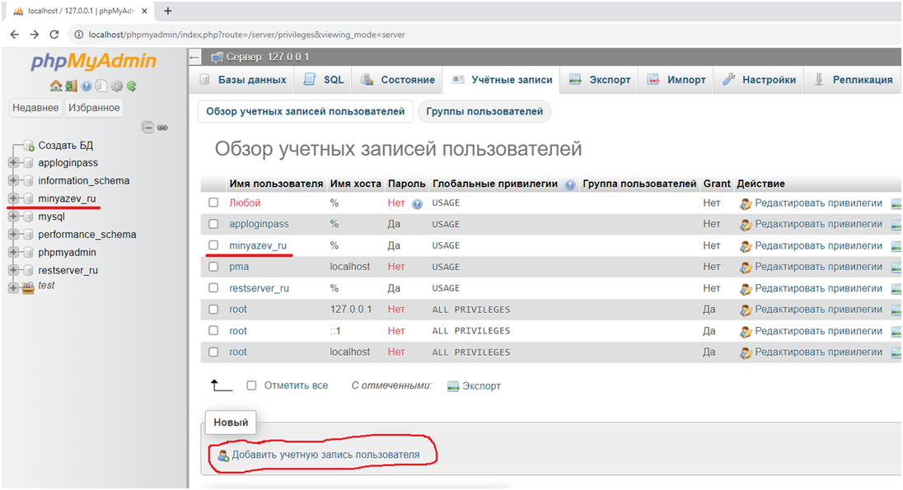
Task: Select the checkbox for root at 127.0.0.1
Action: [x=213, y=309]
